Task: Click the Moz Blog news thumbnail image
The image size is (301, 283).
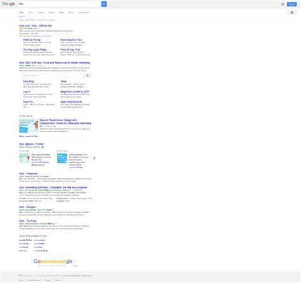Action: point(29,126)
